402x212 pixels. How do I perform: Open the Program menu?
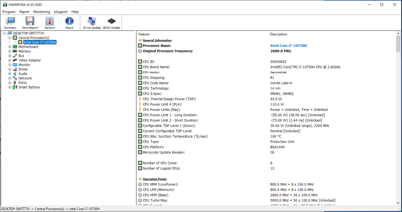(9, 12)
